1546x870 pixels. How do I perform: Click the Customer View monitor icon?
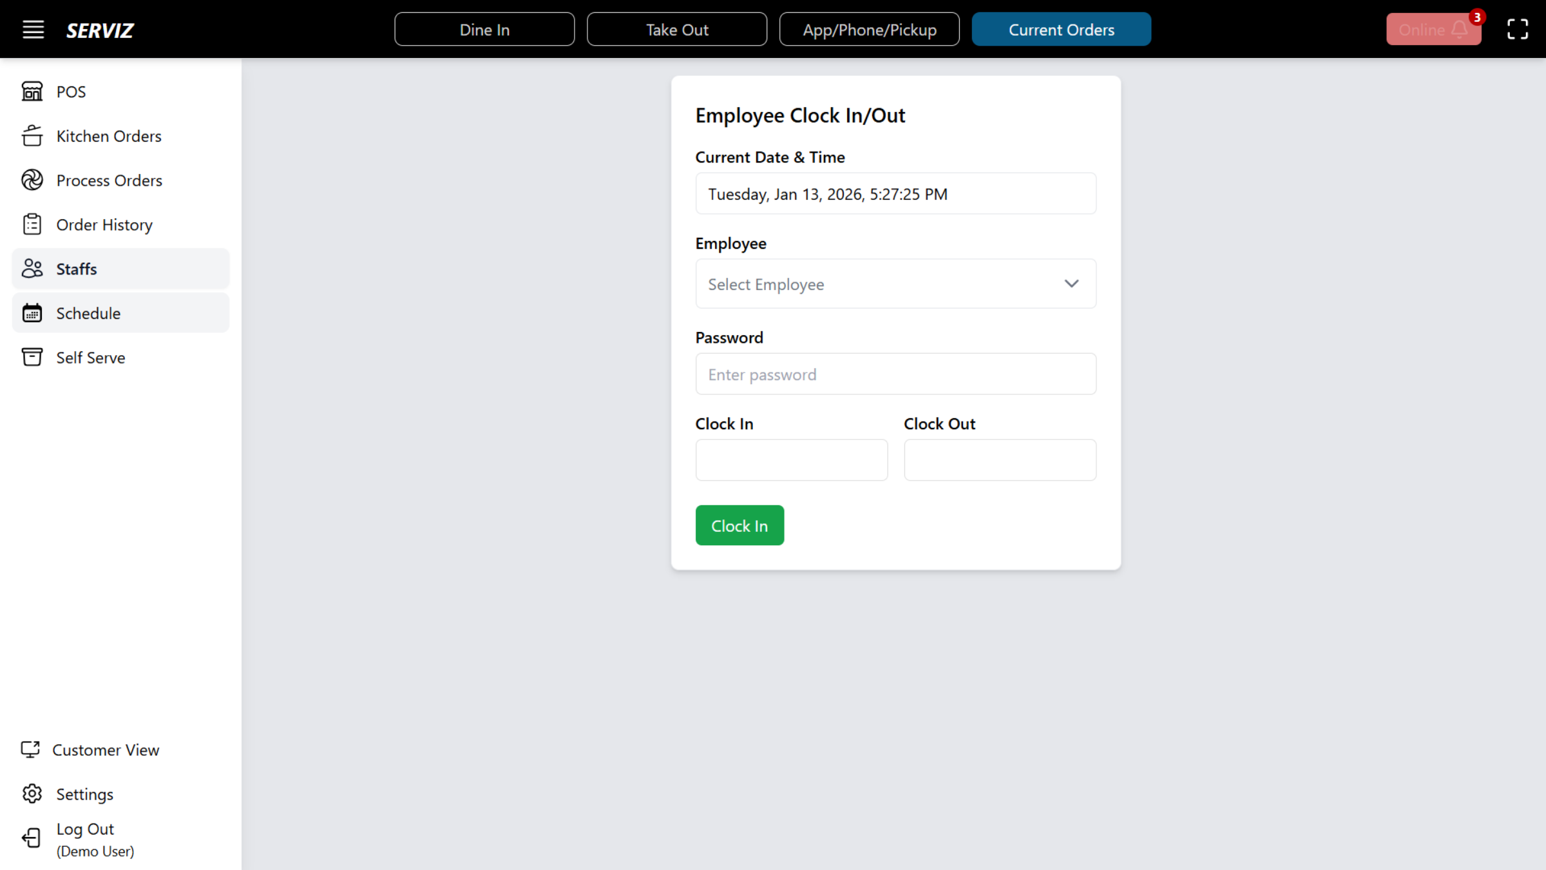30,749
